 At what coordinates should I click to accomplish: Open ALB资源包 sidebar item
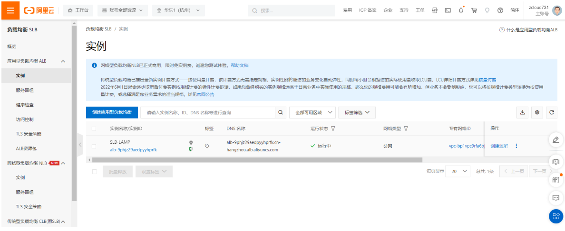(27, 148)
